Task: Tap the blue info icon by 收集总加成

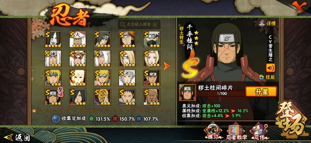Action: pos(56,119)
